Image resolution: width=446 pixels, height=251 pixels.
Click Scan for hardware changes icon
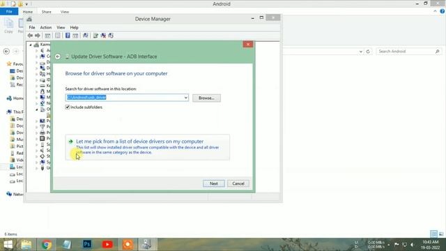click(x=85, y=36)
